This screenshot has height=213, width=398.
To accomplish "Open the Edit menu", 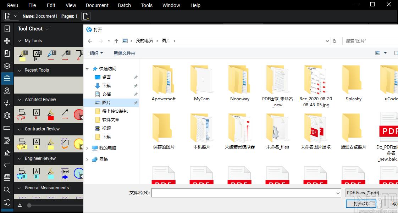I will pos(51,5).
